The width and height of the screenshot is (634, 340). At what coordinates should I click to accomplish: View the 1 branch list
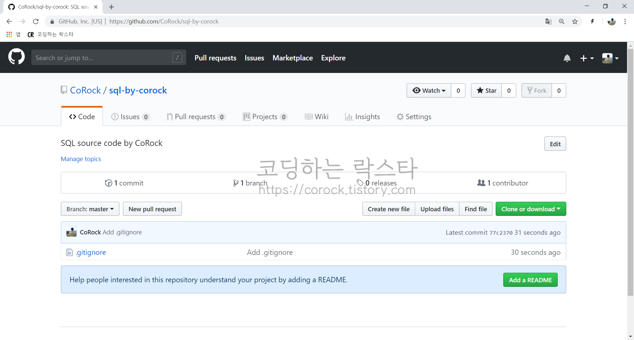[x=250, y=183]
